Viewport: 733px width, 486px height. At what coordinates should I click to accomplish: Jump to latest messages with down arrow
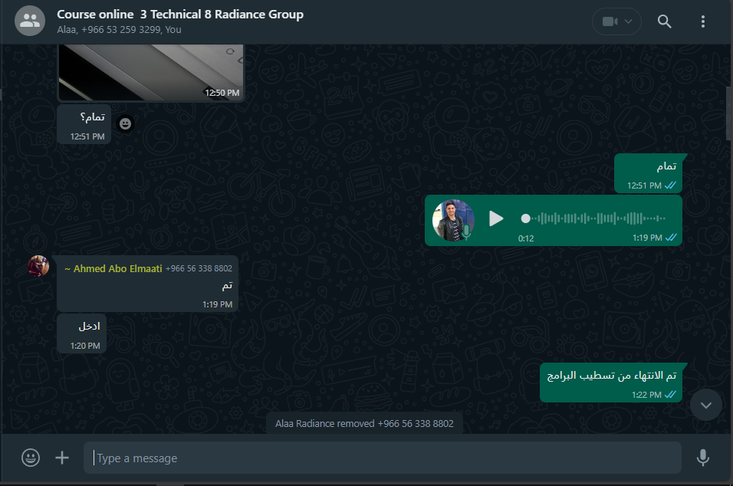(x=706, y=405)
